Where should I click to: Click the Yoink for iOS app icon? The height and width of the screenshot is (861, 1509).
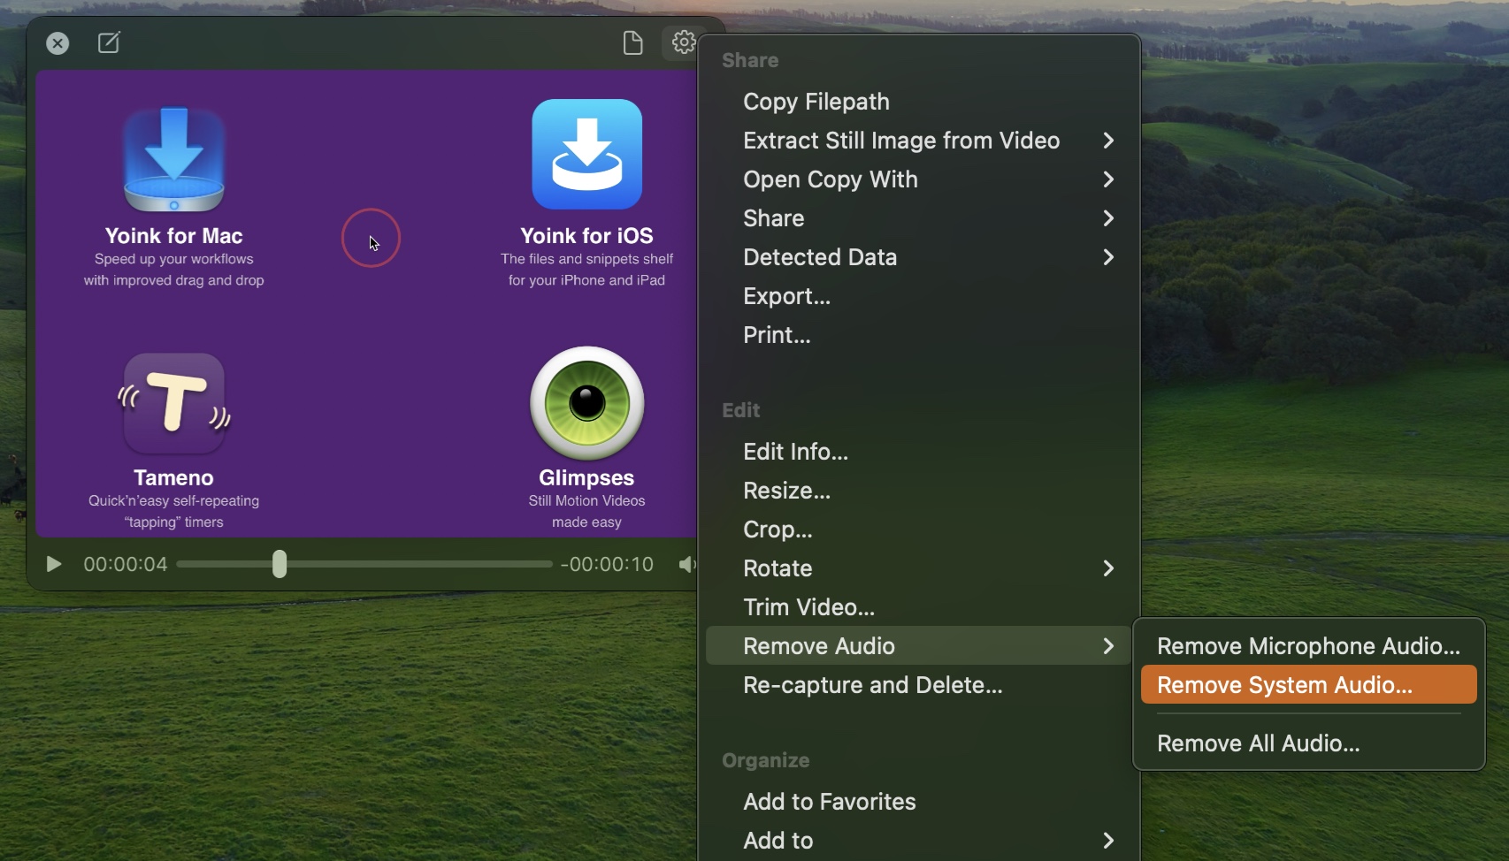pyautogui.click(x=587, y=154)
